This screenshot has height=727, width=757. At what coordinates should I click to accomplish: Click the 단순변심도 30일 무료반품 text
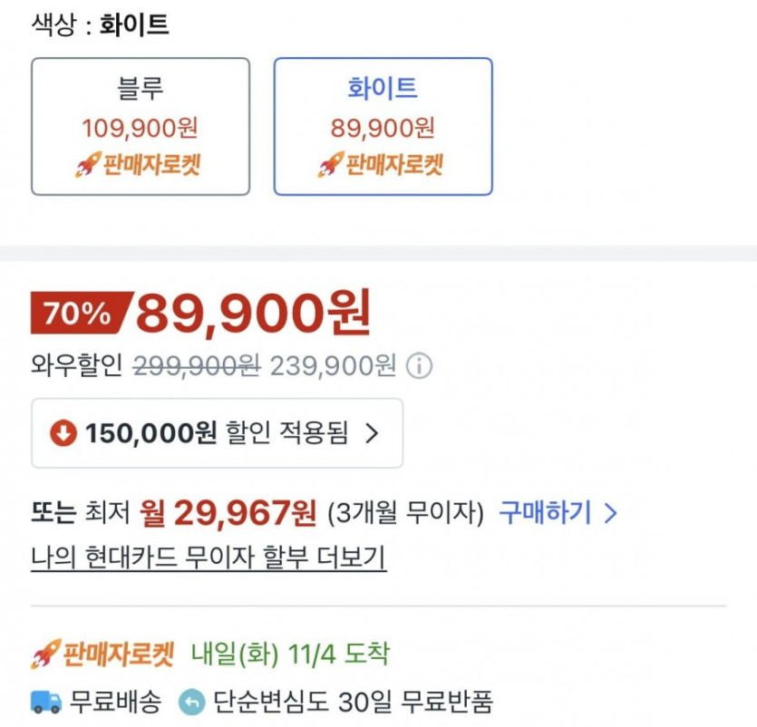[x=354, y=702]
